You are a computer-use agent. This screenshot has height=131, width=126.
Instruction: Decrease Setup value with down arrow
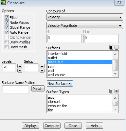[42, 71]
